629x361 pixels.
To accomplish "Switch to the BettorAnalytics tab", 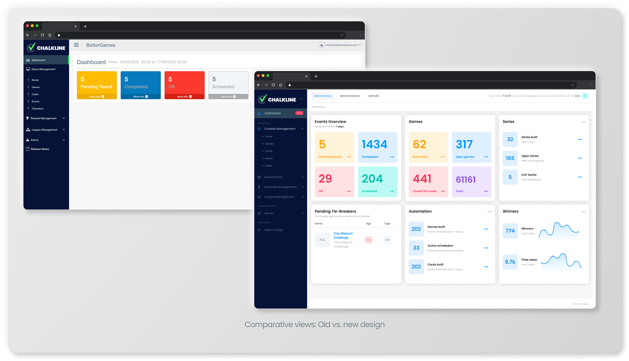I will [x=350, y=96].
